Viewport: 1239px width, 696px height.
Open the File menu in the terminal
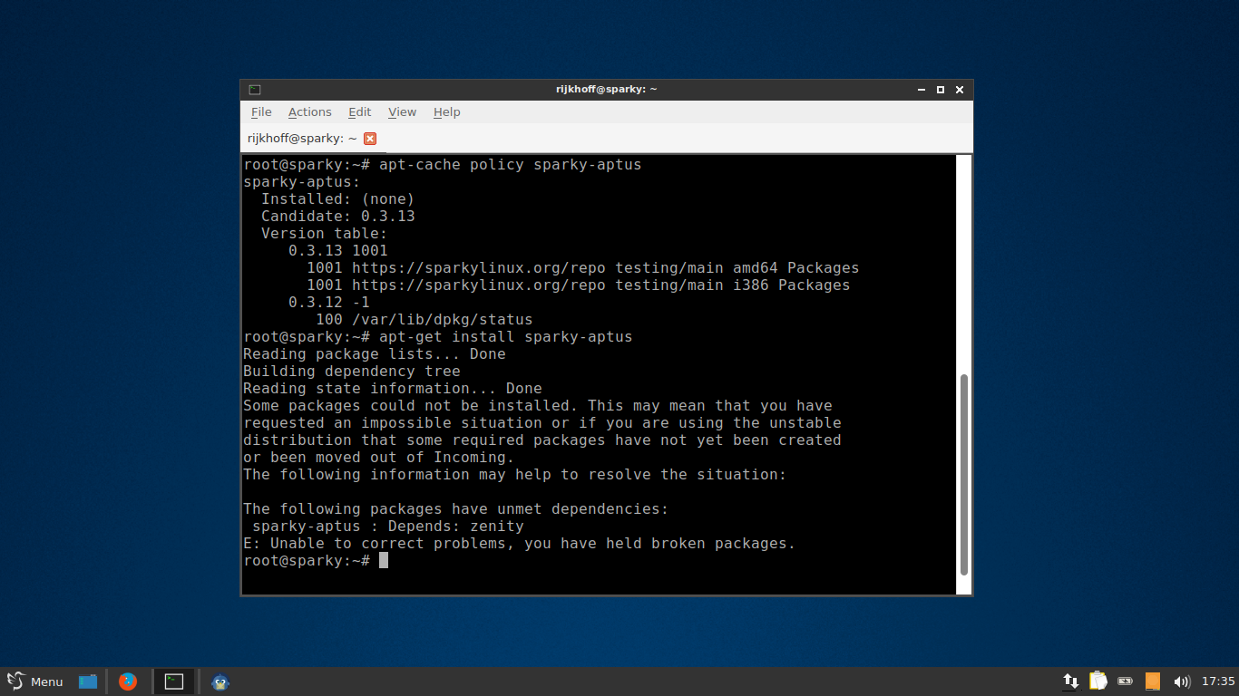[261, 112]
